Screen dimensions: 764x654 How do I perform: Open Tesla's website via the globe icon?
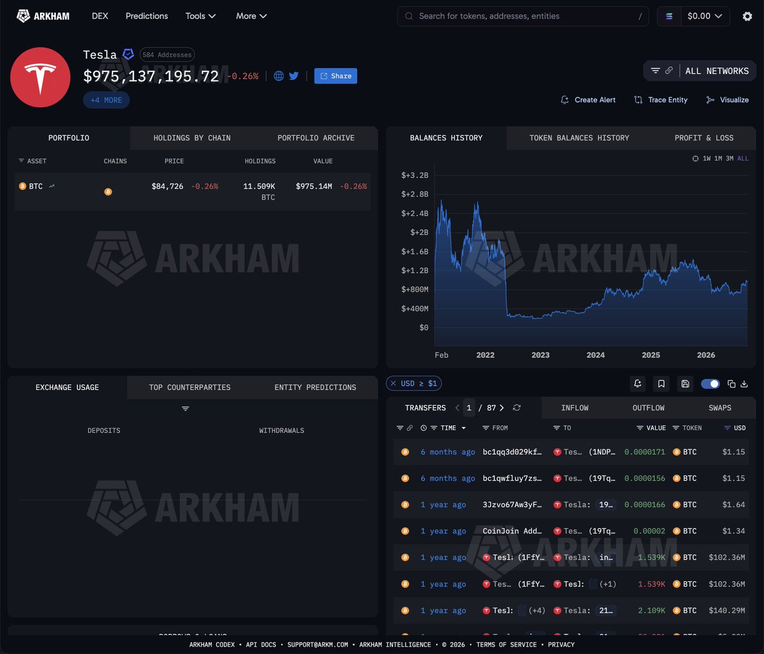279,76
